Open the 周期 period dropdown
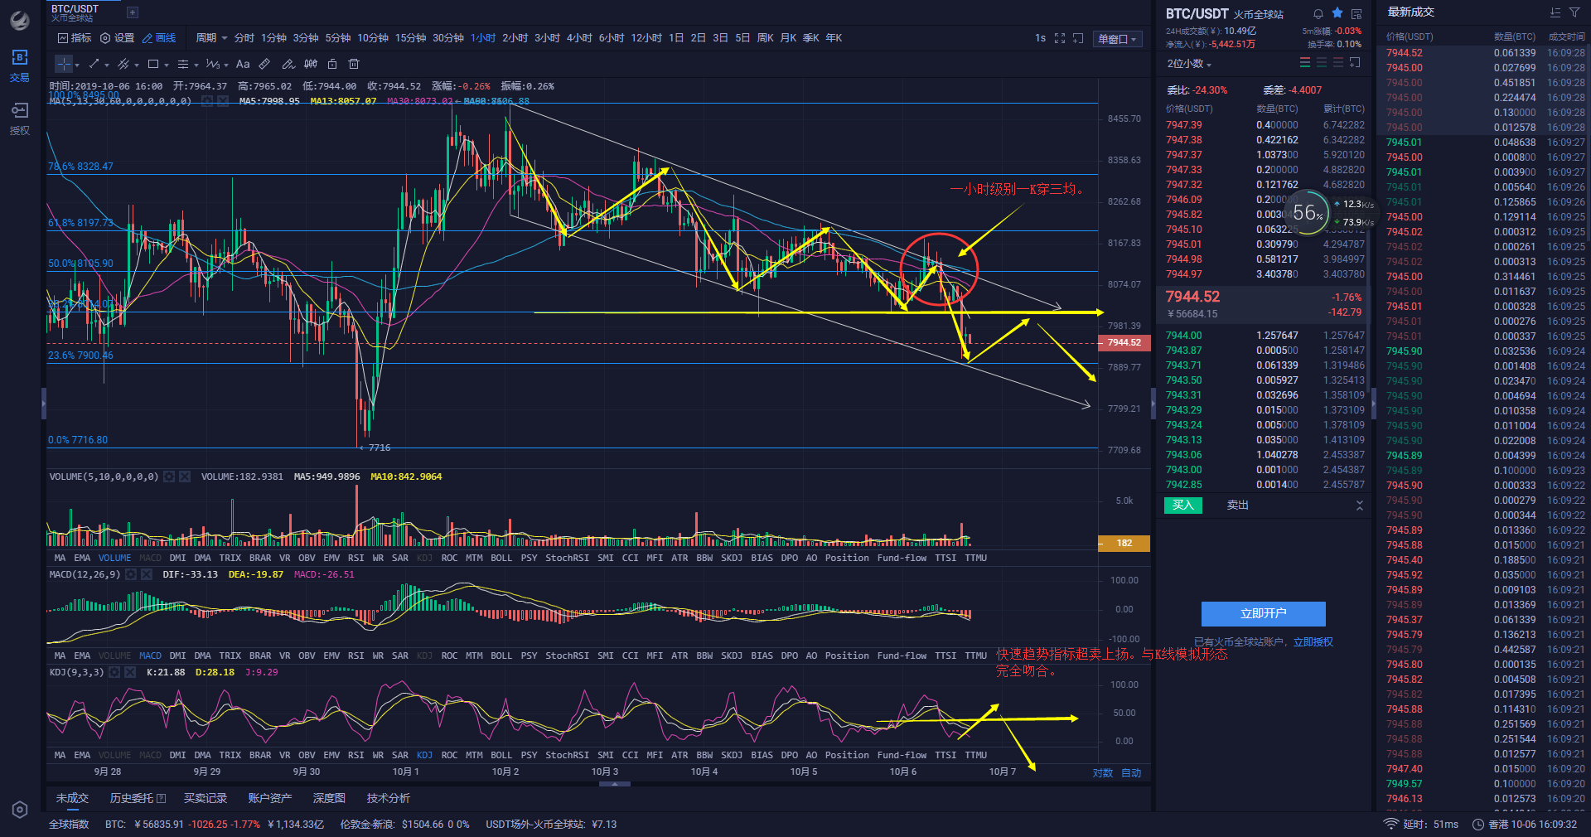Screen dimensions: 1591x837 click(211, 38)
